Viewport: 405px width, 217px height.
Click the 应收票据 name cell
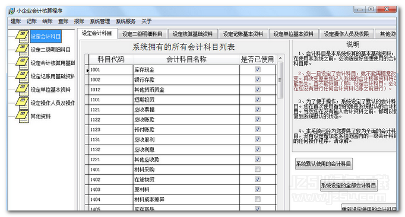186,110
